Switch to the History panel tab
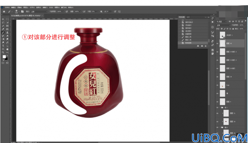Screen dimensions: 248x143 point(182,17)
